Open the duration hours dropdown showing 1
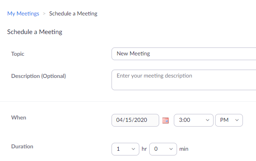 (x=125, y=149)
